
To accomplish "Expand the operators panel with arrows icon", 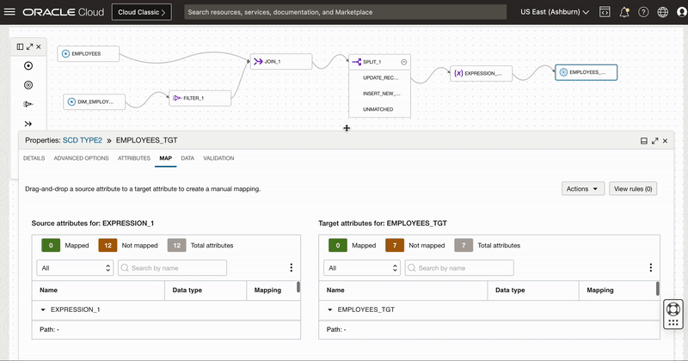I will pos(29,46).
